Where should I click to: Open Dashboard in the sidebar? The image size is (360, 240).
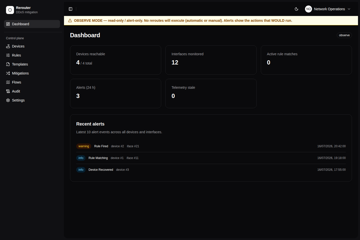tap(32, 24)
